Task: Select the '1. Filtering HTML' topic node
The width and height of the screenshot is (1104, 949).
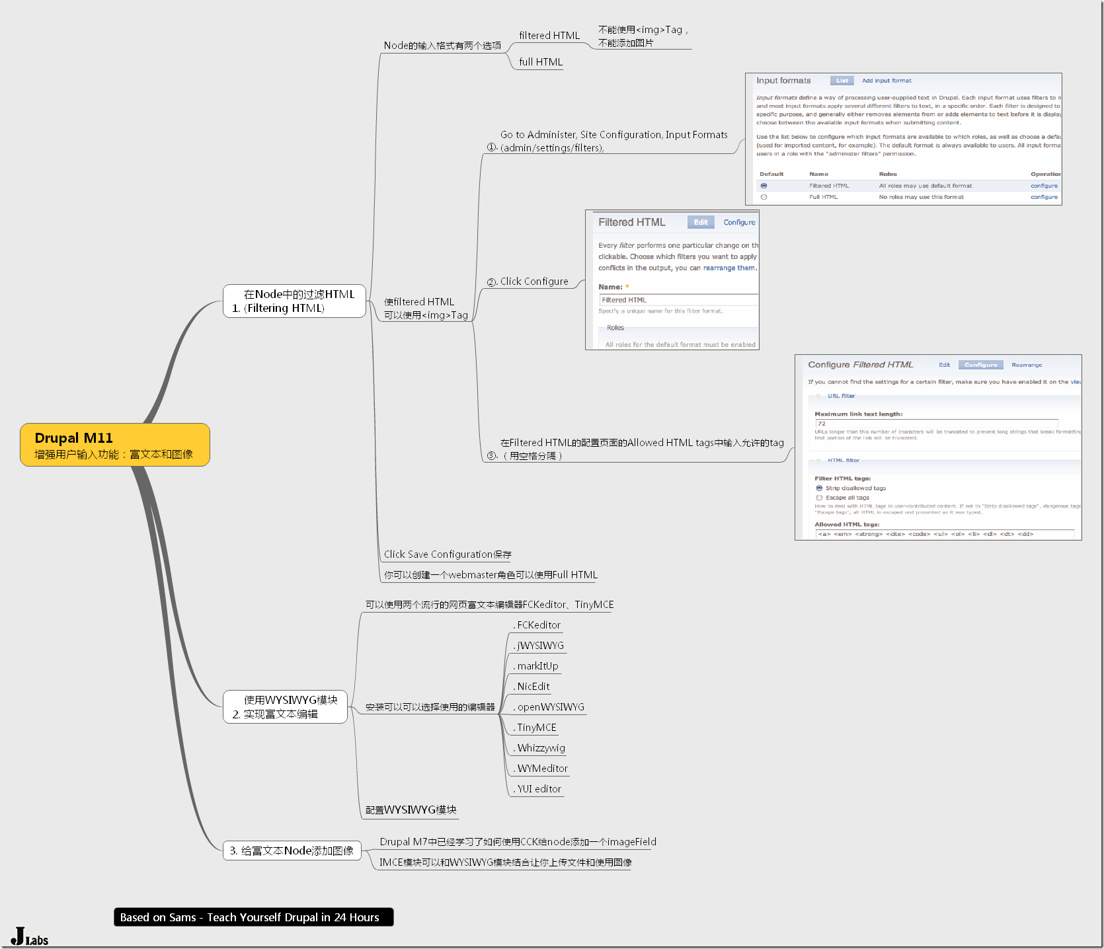Action: (x=294, y=301)
